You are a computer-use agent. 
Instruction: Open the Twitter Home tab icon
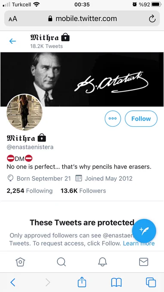pyautogui.click(x=20, y=262)
